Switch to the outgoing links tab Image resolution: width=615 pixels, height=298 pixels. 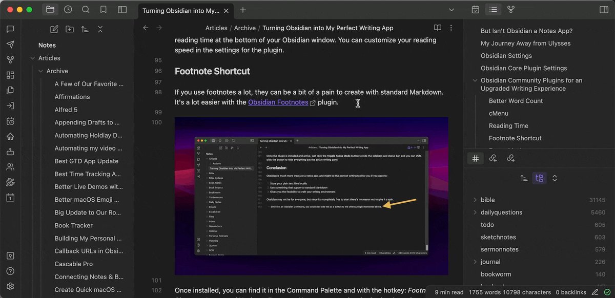510,158
